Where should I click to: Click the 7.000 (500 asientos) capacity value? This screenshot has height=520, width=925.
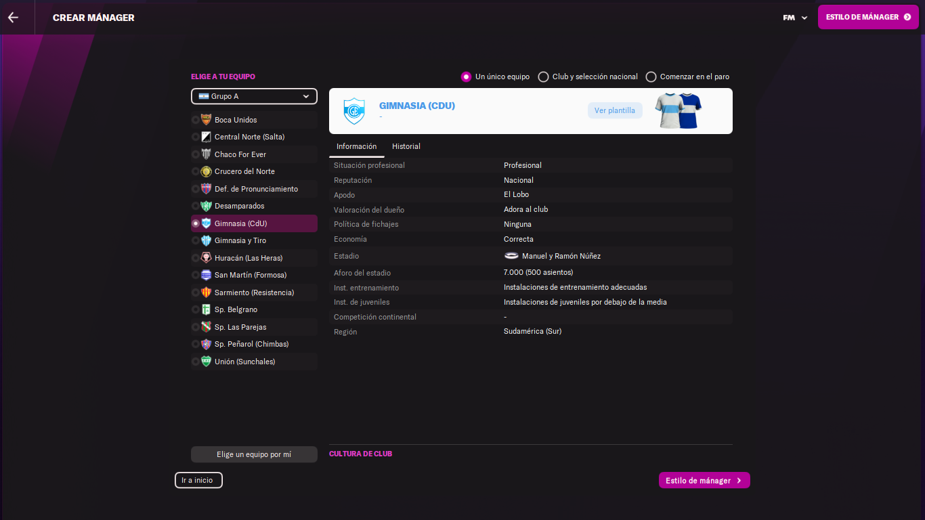(538, 272)
